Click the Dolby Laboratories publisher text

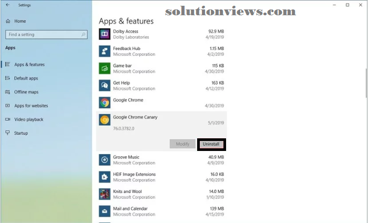(x=131, y=37)
